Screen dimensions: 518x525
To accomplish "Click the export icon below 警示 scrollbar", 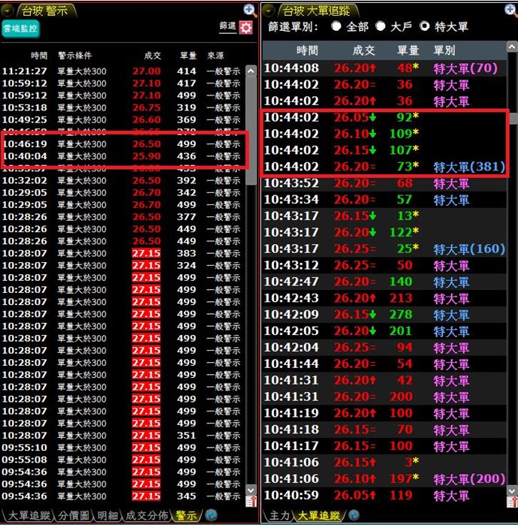I will (x=251, y=501).
